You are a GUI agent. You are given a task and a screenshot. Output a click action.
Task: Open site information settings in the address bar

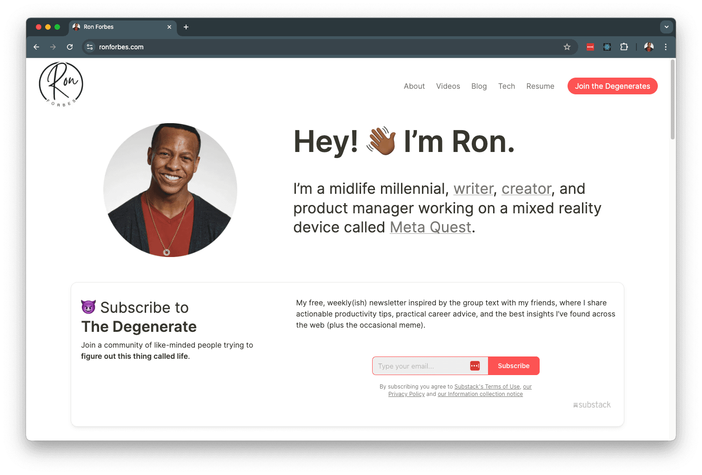pyautogui.click(x=89, y=47)
